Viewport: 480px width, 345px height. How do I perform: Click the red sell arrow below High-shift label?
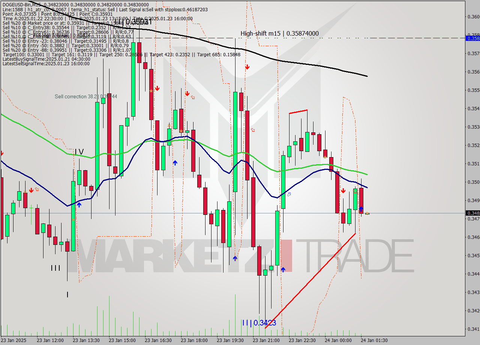point(247,67)
